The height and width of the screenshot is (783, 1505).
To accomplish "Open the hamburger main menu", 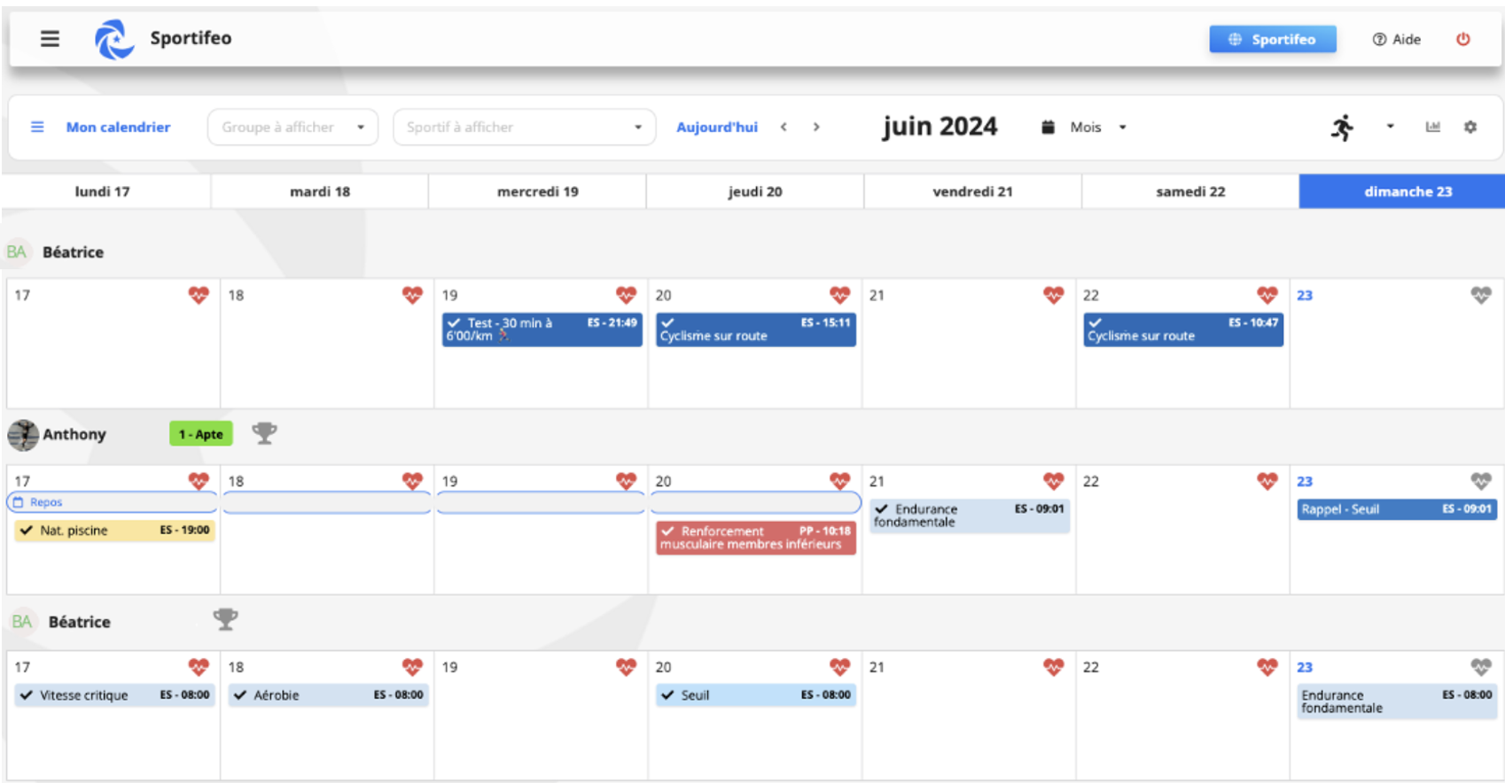I will [50, 38].
